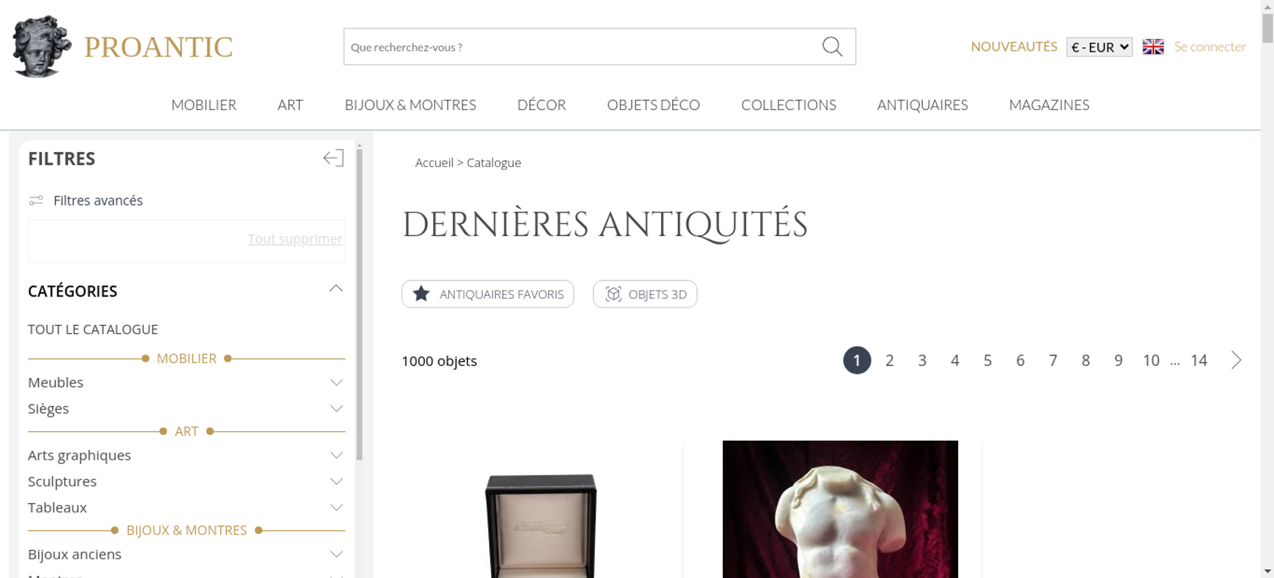Focus the Que recherchez-vous search field
This screenshot has width=1274, height=578.
tap(581, 46)
